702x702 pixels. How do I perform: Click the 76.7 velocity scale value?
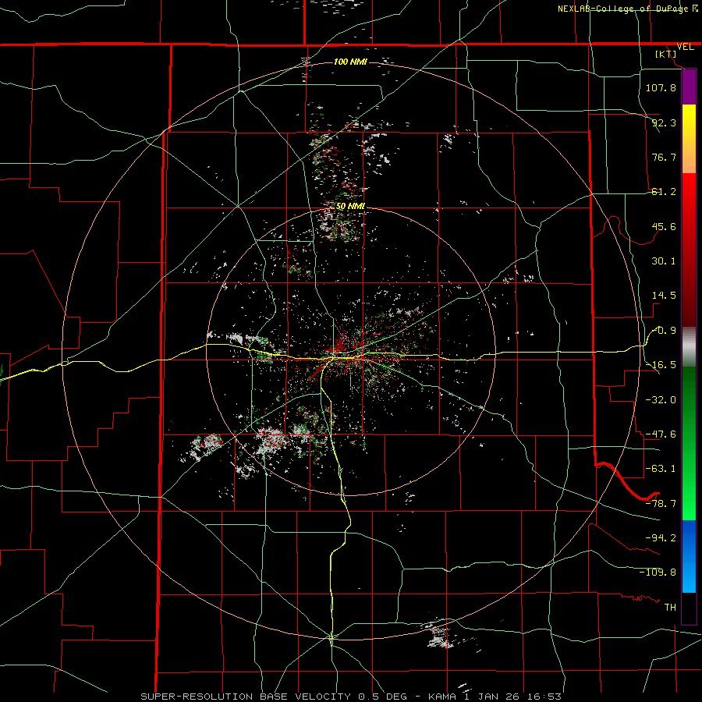click(x=664, y=157)
